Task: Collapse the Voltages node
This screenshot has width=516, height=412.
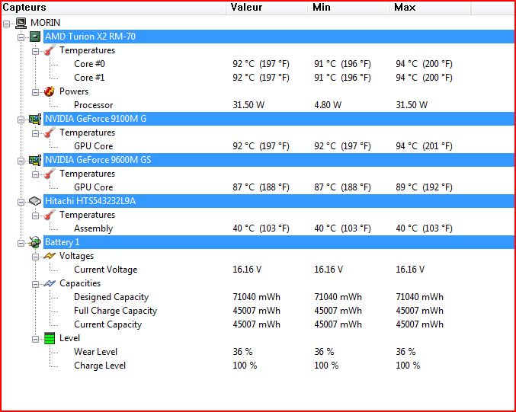Action: point(35,257)
